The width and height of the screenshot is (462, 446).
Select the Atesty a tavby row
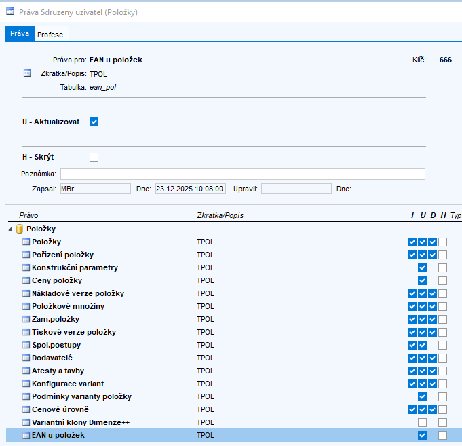coord(58,371)
